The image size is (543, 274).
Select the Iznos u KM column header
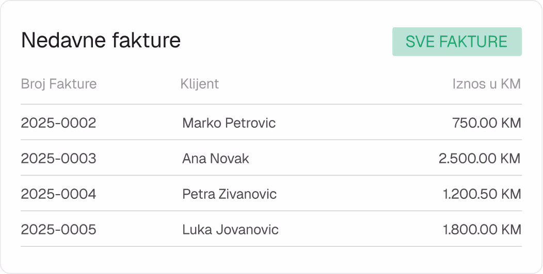click(x=486, y=84)
